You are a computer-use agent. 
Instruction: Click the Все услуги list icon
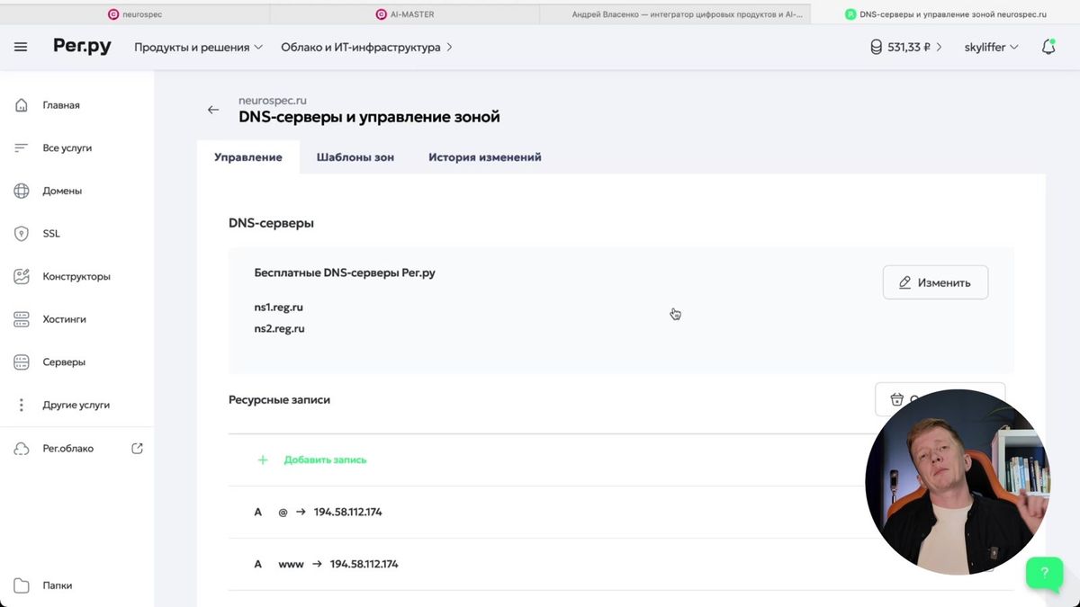coord(22,147)
